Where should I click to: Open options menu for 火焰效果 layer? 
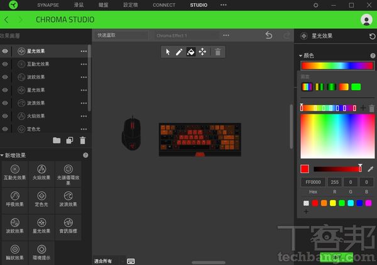point(84,116)
